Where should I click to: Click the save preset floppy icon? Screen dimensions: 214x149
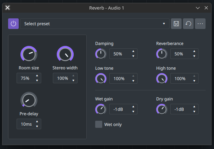(176, 24)
